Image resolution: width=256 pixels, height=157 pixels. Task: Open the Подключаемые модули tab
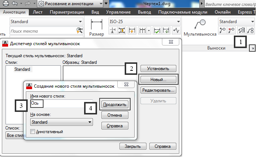(183, 12)
